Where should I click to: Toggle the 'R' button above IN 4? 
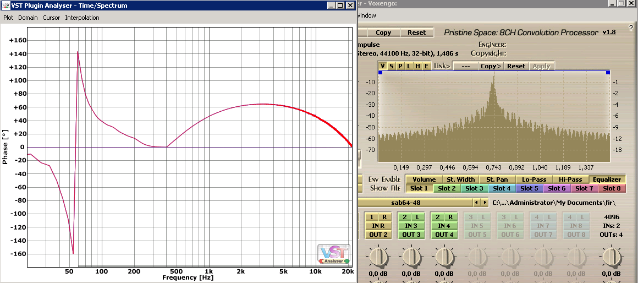[451, 217]
